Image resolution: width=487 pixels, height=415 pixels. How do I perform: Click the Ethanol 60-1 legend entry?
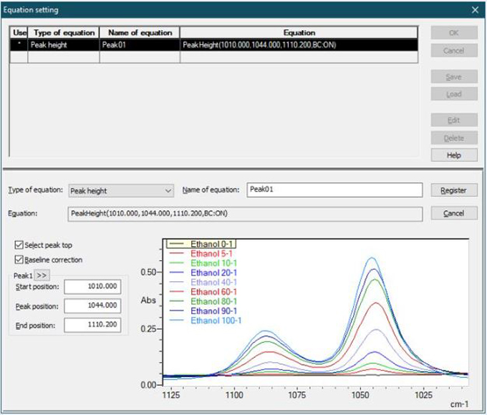click(x=213, y=292)
